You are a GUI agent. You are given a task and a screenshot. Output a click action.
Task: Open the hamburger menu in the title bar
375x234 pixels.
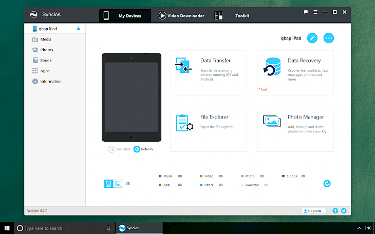coord(316,12)
